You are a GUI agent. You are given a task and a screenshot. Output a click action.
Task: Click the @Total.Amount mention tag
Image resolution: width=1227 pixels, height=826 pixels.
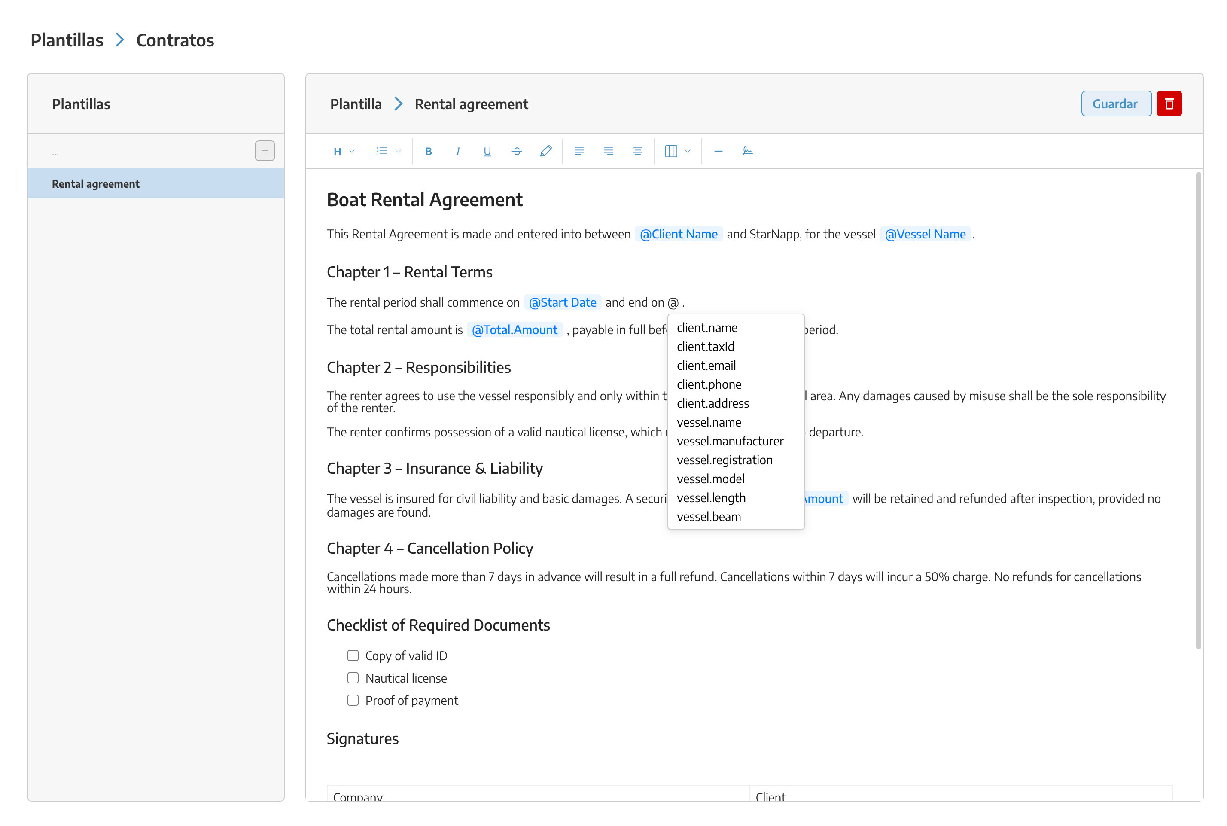pyautogui.click(x=515, y=330)
